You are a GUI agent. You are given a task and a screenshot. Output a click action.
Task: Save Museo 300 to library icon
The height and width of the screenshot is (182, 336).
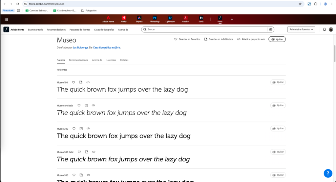coord(81,129)
